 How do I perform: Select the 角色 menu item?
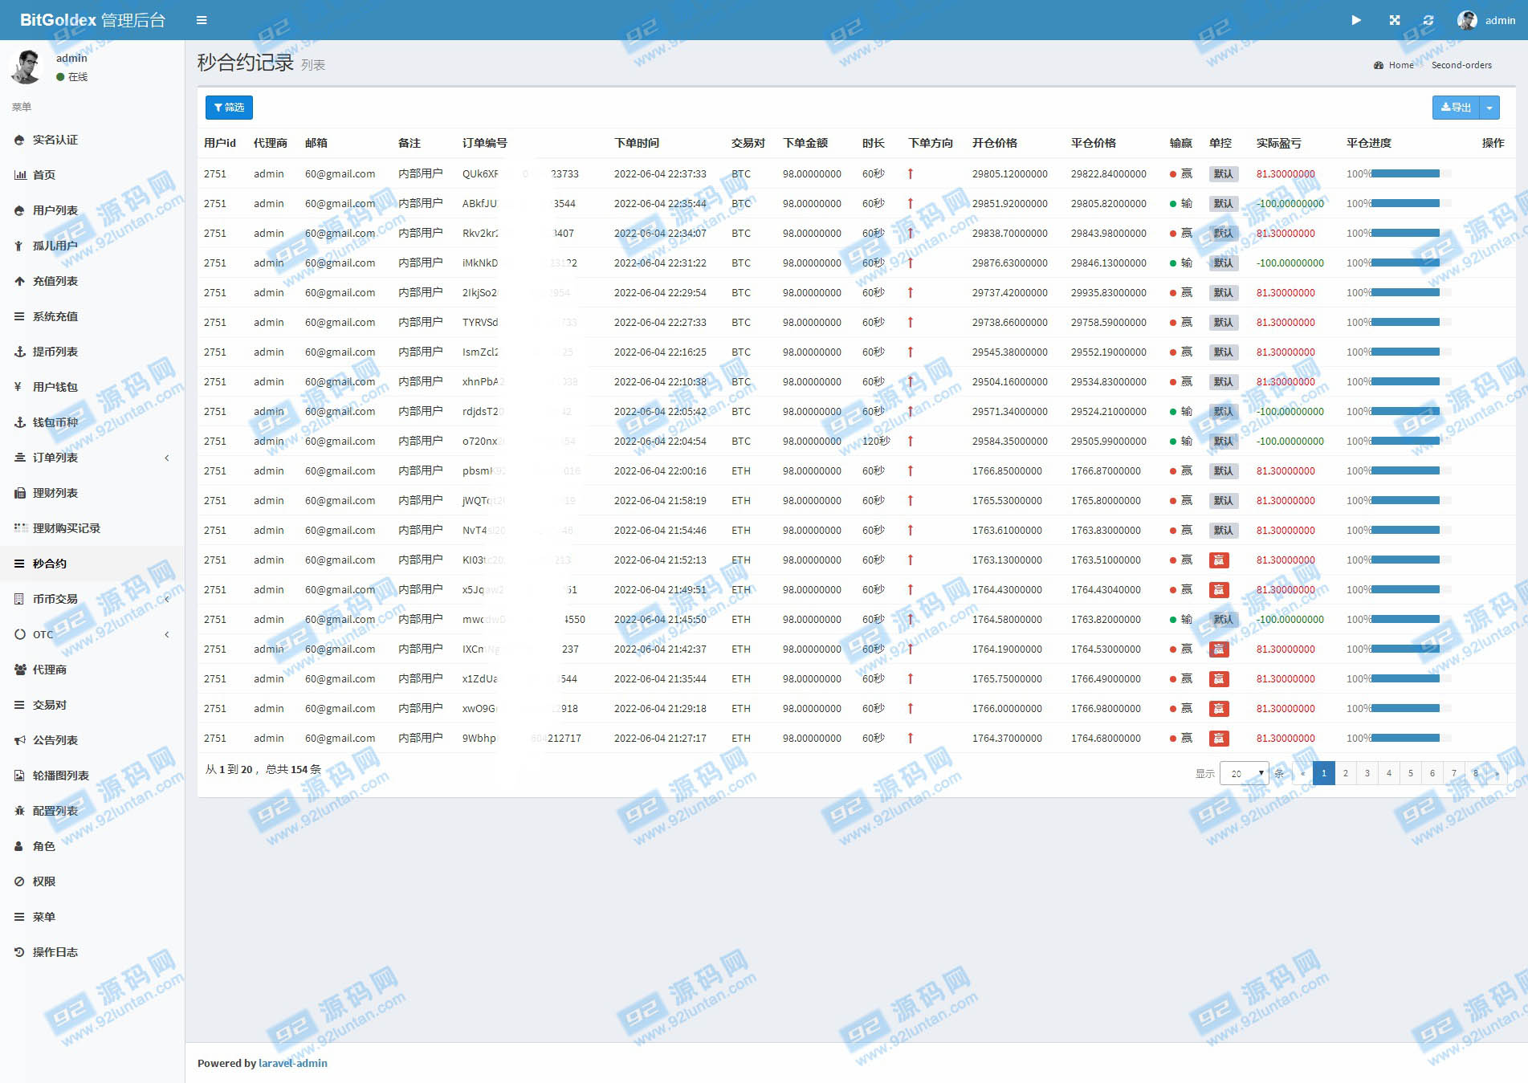pyautogui.click(x=92, y=846)
